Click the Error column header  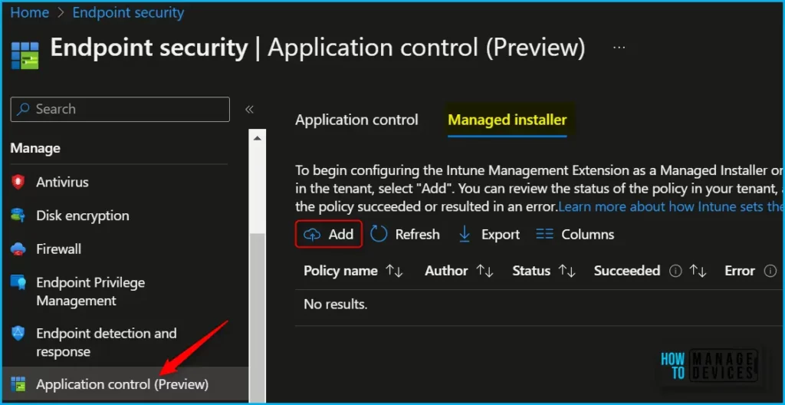click(x=740, y=272)
